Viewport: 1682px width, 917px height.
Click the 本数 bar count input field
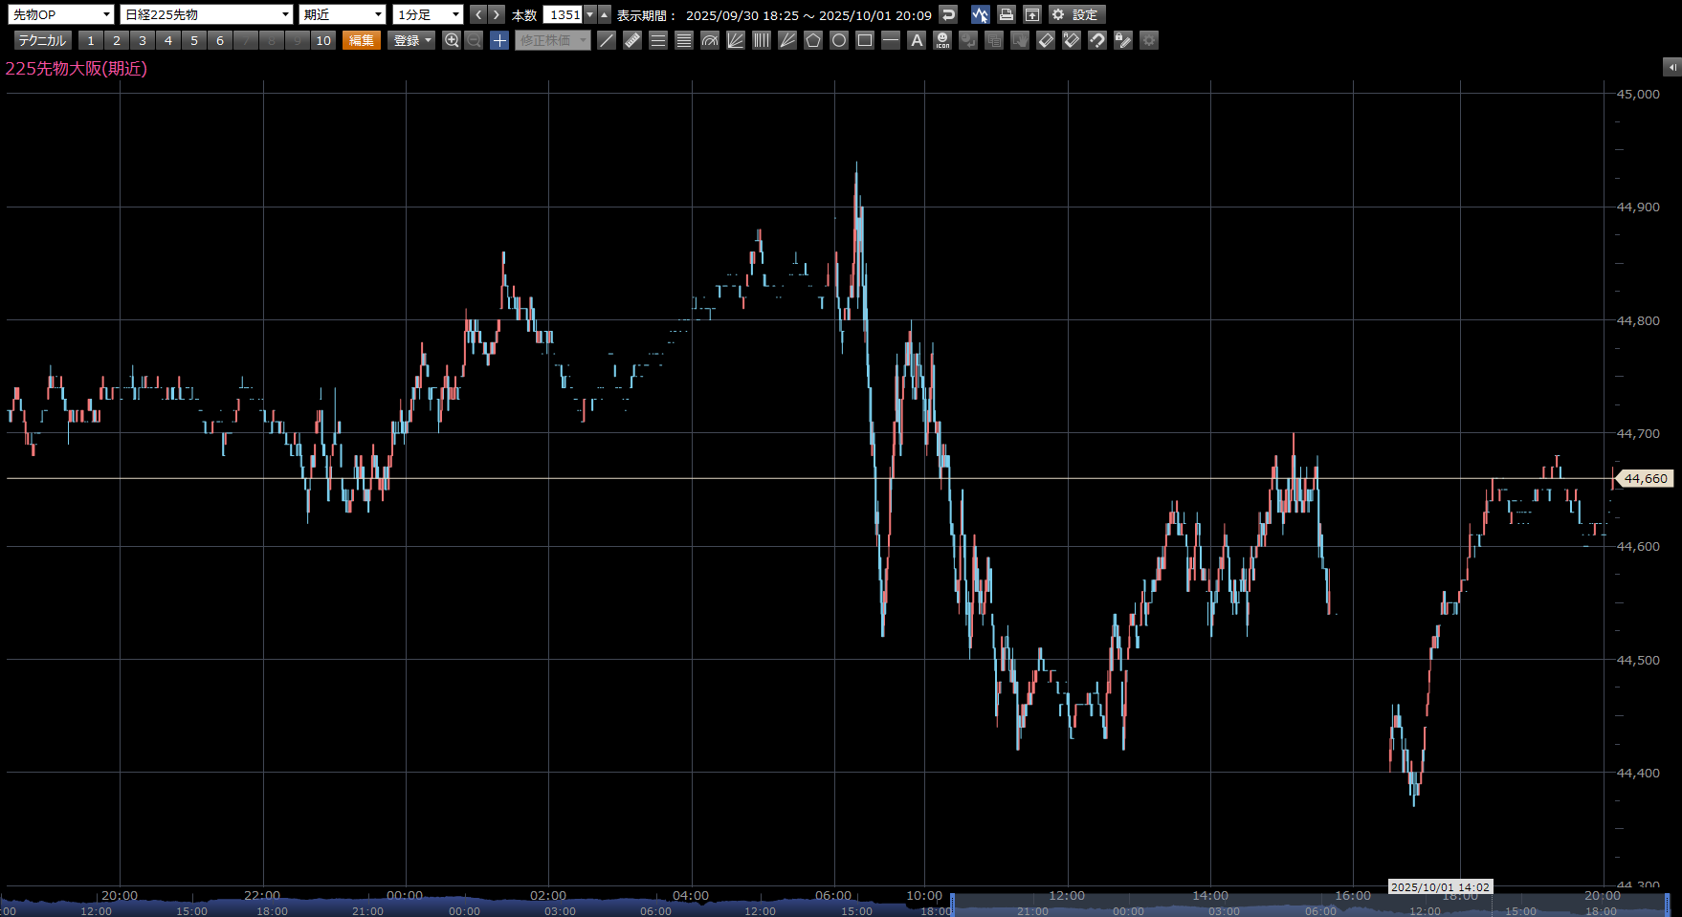[x=564, y=14]
